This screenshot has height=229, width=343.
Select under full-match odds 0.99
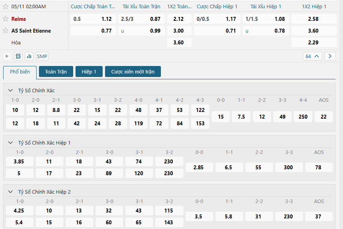(142, 31)
